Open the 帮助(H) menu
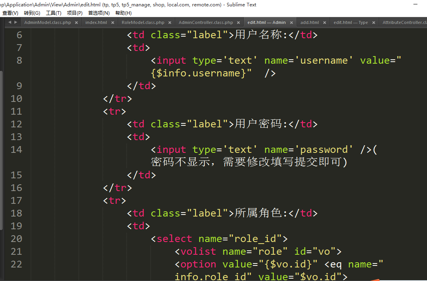This screenshot has width=427, height=281. click(x=123, y=13)
